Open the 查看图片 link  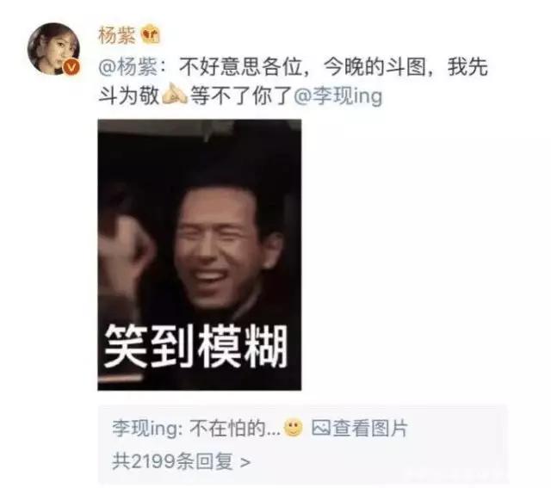[370, 429]
